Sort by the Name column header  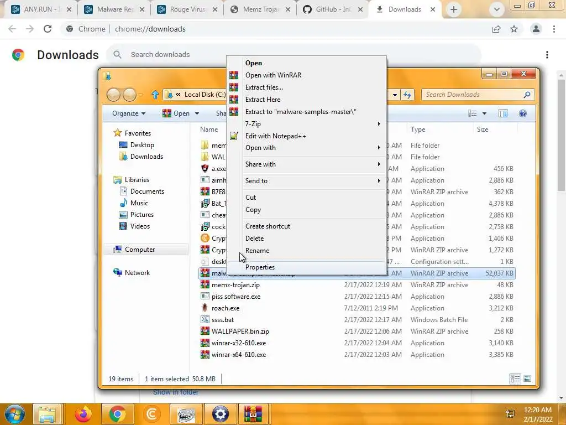(209, 129)
